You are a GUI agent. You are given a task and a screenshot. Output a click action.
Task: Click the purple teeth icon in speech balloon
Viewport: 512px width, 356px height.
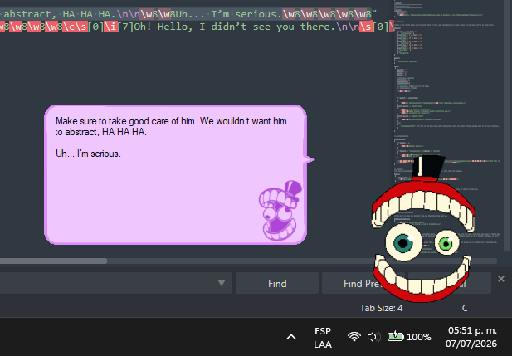tap(280, 211)
